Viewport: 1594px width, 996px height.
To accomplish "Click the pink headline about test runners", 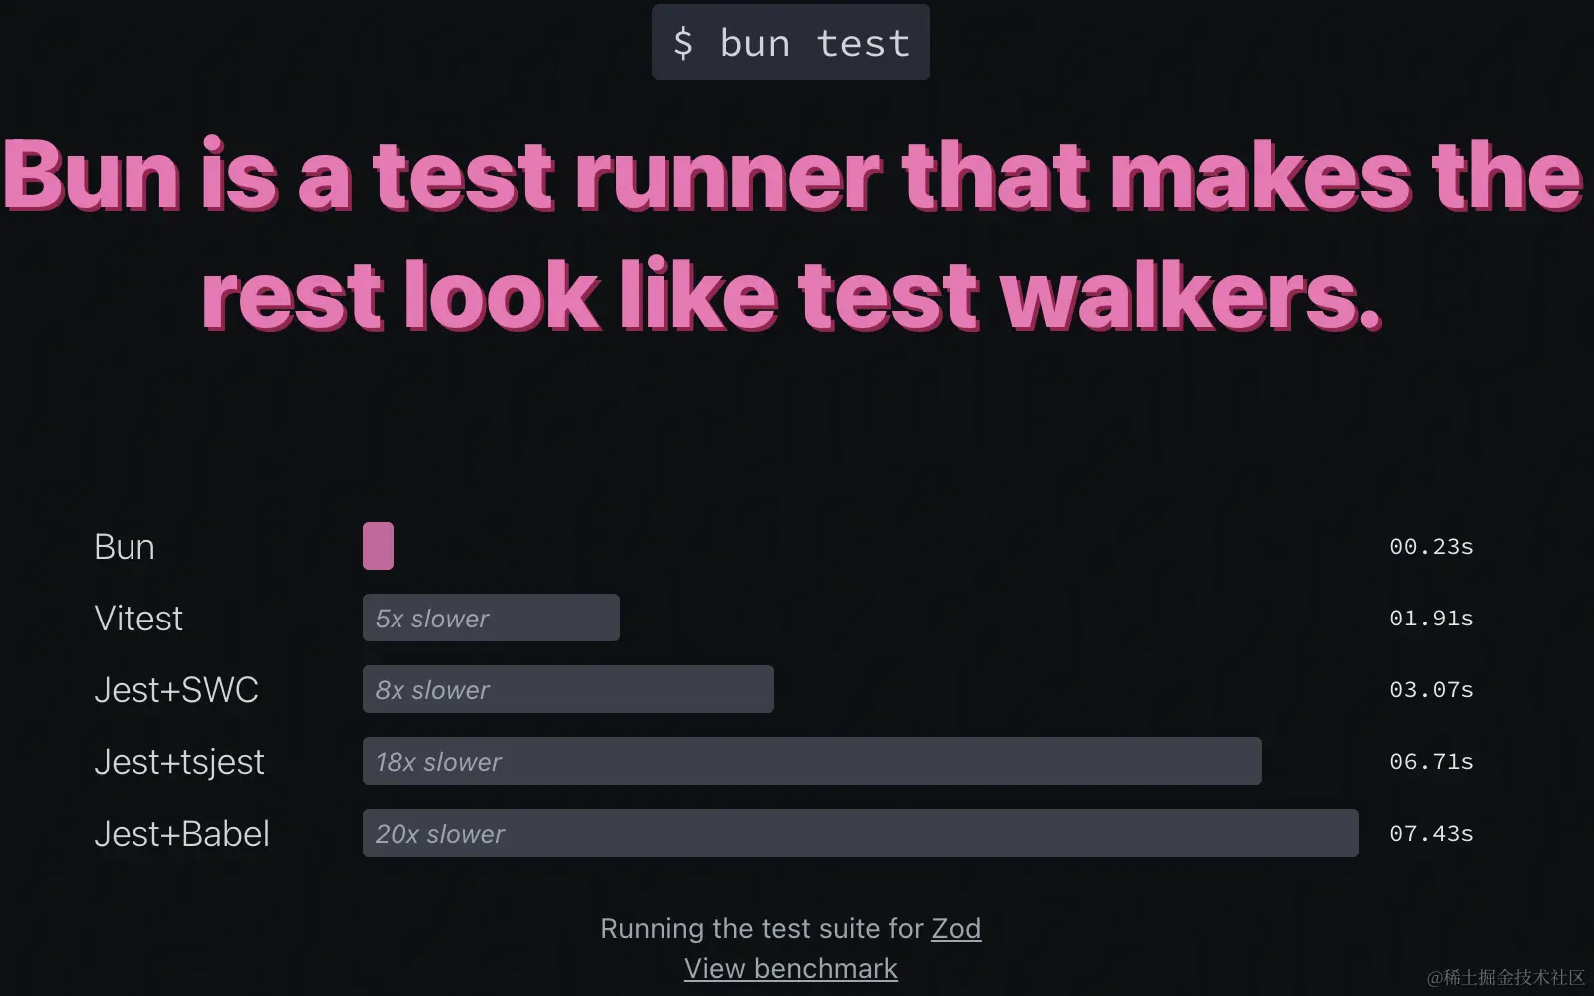I will [793, 235].
